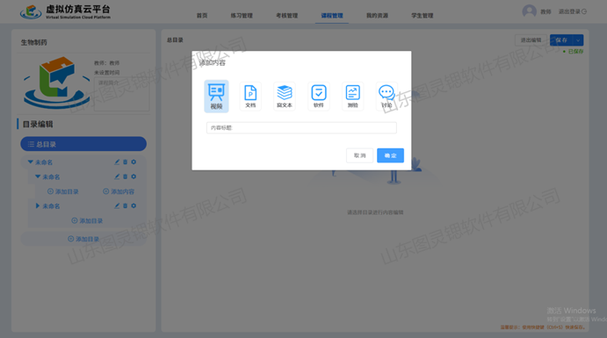
Task: Pick the 软件 software content icon
Action: [319, 97]
